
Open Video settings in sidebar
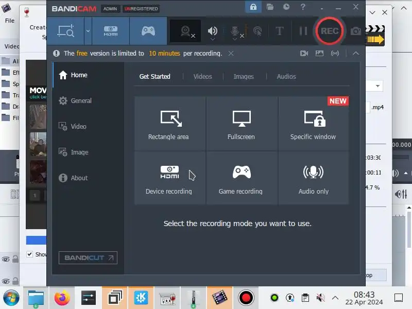pos(88,126)
